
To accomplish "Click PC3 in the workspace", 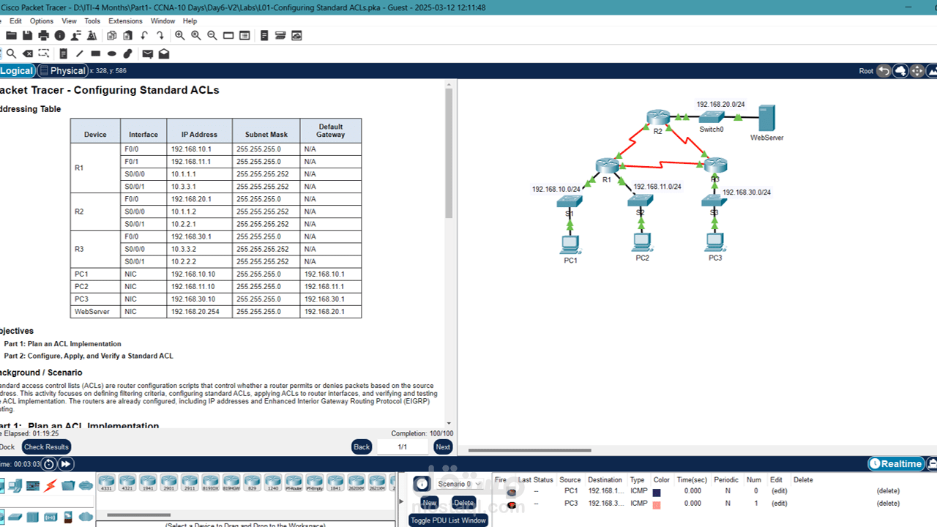I will click(x=715, y=242).
